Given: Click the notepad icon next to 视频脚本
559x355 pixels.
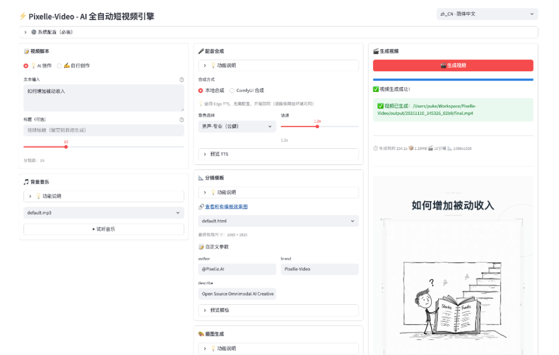Looking at the screenshot, I should 26,51.
